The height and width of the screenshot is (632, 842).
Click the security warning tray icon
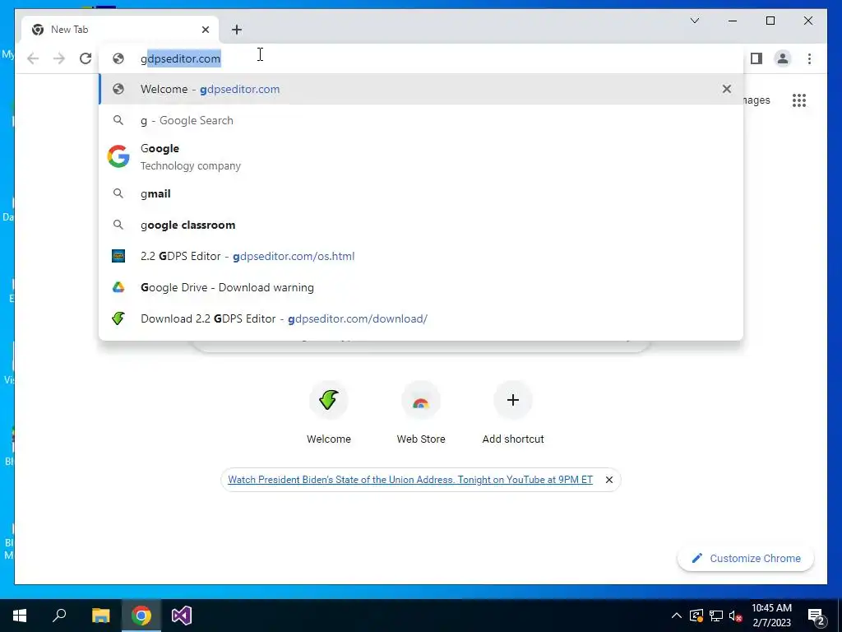(696, 616)
